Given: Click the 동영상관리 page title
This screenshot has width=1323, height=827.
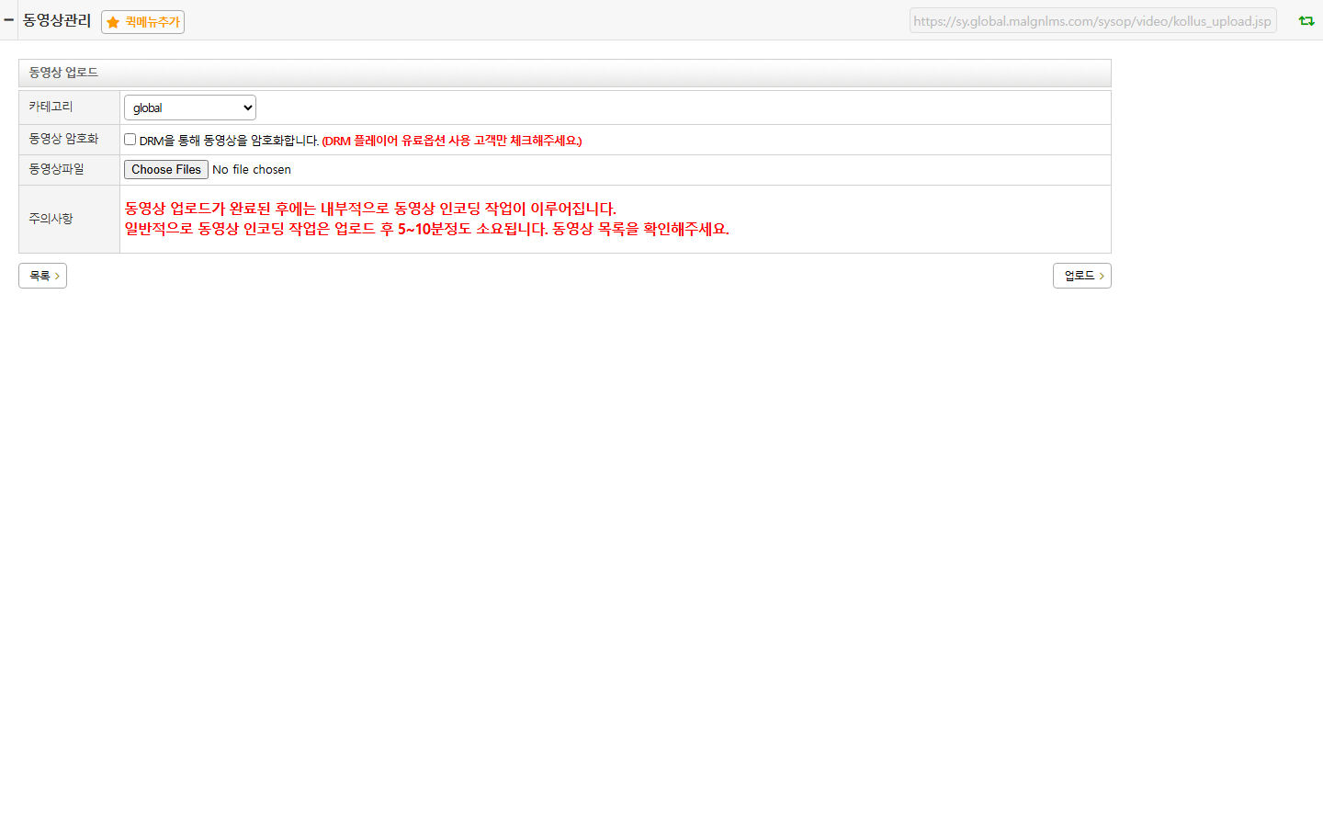Looking at the screenshot, I should (57, 20).
